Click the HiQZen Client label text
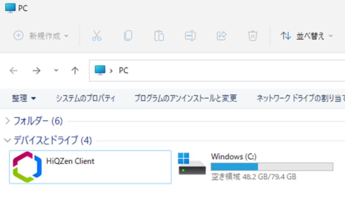 pyautogui.click(x=70, y=161)
